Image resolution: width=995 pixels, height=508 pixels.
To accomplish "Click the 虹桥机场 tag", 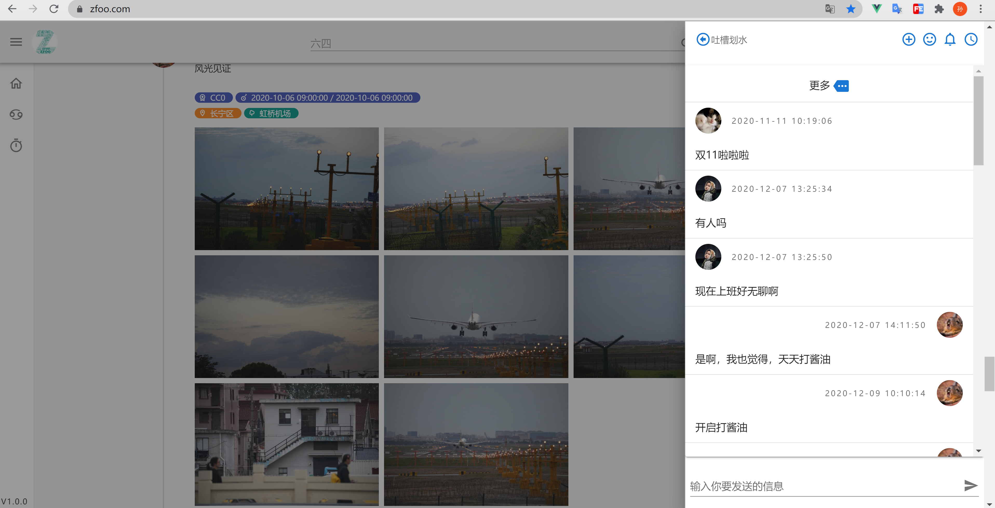I will (271, 113).
